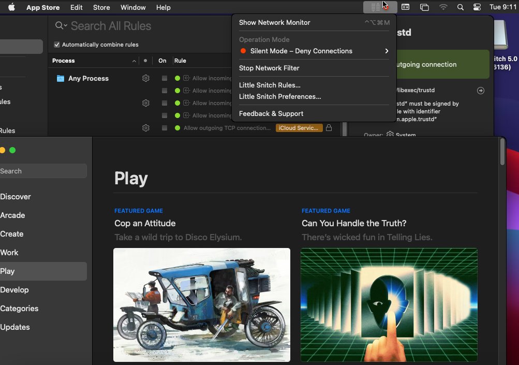The height and width of the screenshot is (365, 519).
Task: Click the gear icon in the Any Process row
Action: pyautogui.click(x=145, y=78)
